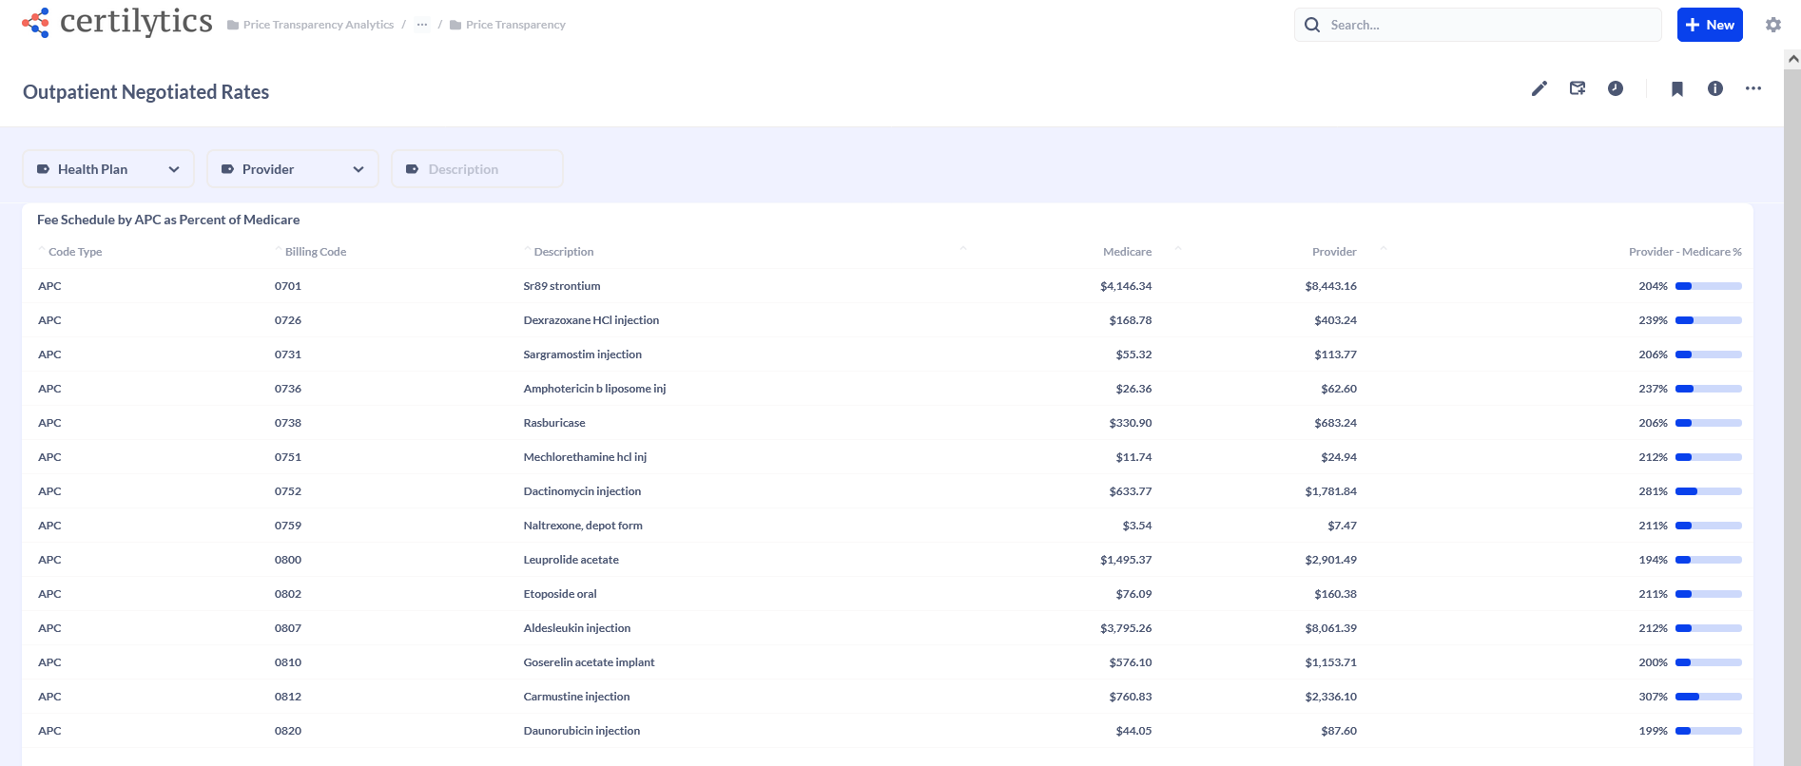Image resolution: width=1801 pixels, height=766 pixels.
Task: Click the New button
Action: [x=1710, y=25]
